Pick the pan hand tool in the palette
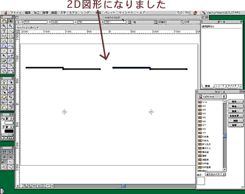 click(x=4, y=21)
